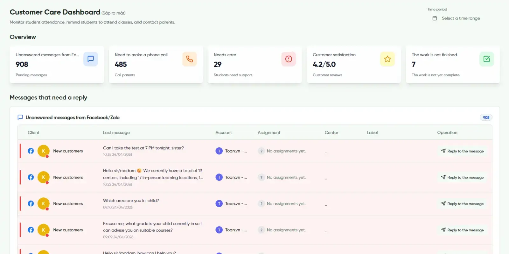The height and width of the screenshot is (254, 509).
Task: Click timestamp '09:10 24/04/2026'
Action: 118,207
